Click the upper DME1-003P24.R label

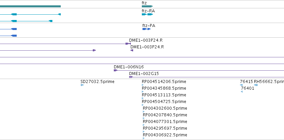pyautogui.click(x=146, y=40)
